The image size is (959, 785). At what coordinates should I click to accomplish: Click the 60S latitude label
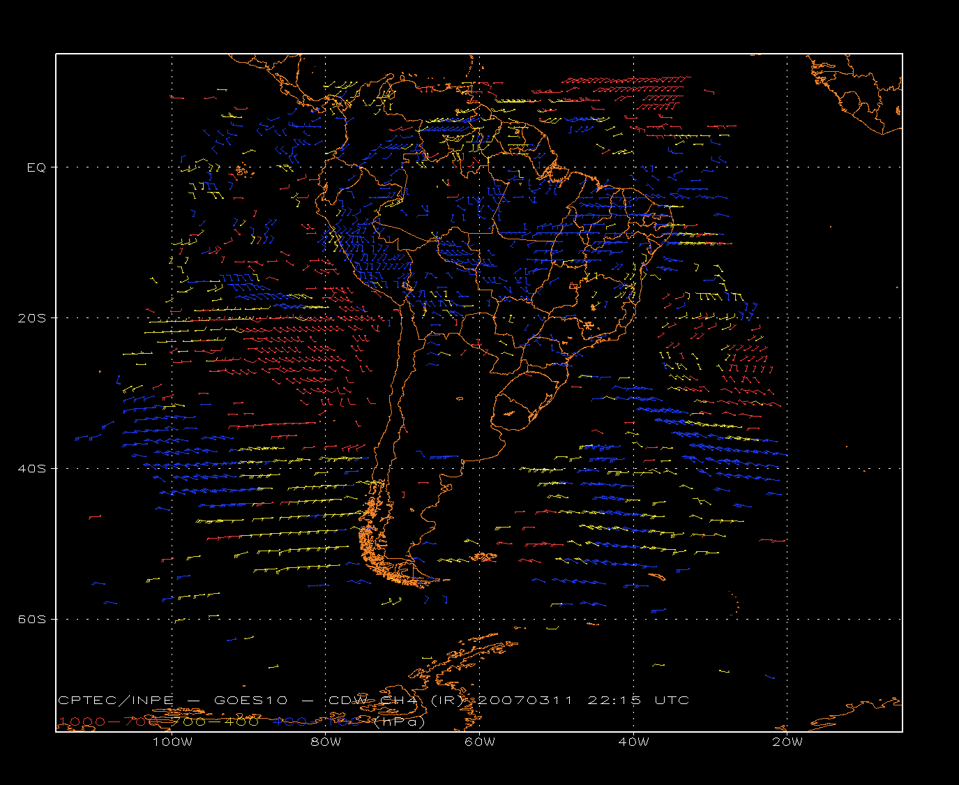pos(31,619)
